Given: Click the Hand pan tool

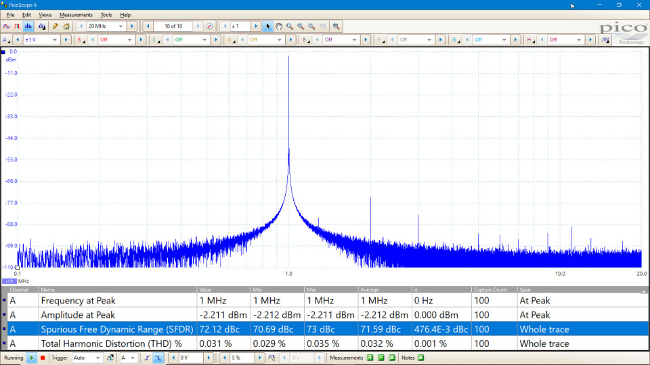Looking at the screenshot, I should click(278, 26).
